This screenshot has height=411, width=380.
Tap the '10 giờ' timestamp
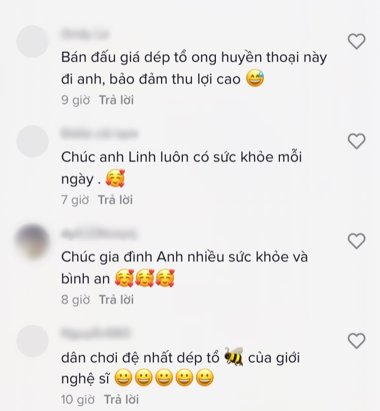pos(78,400)
